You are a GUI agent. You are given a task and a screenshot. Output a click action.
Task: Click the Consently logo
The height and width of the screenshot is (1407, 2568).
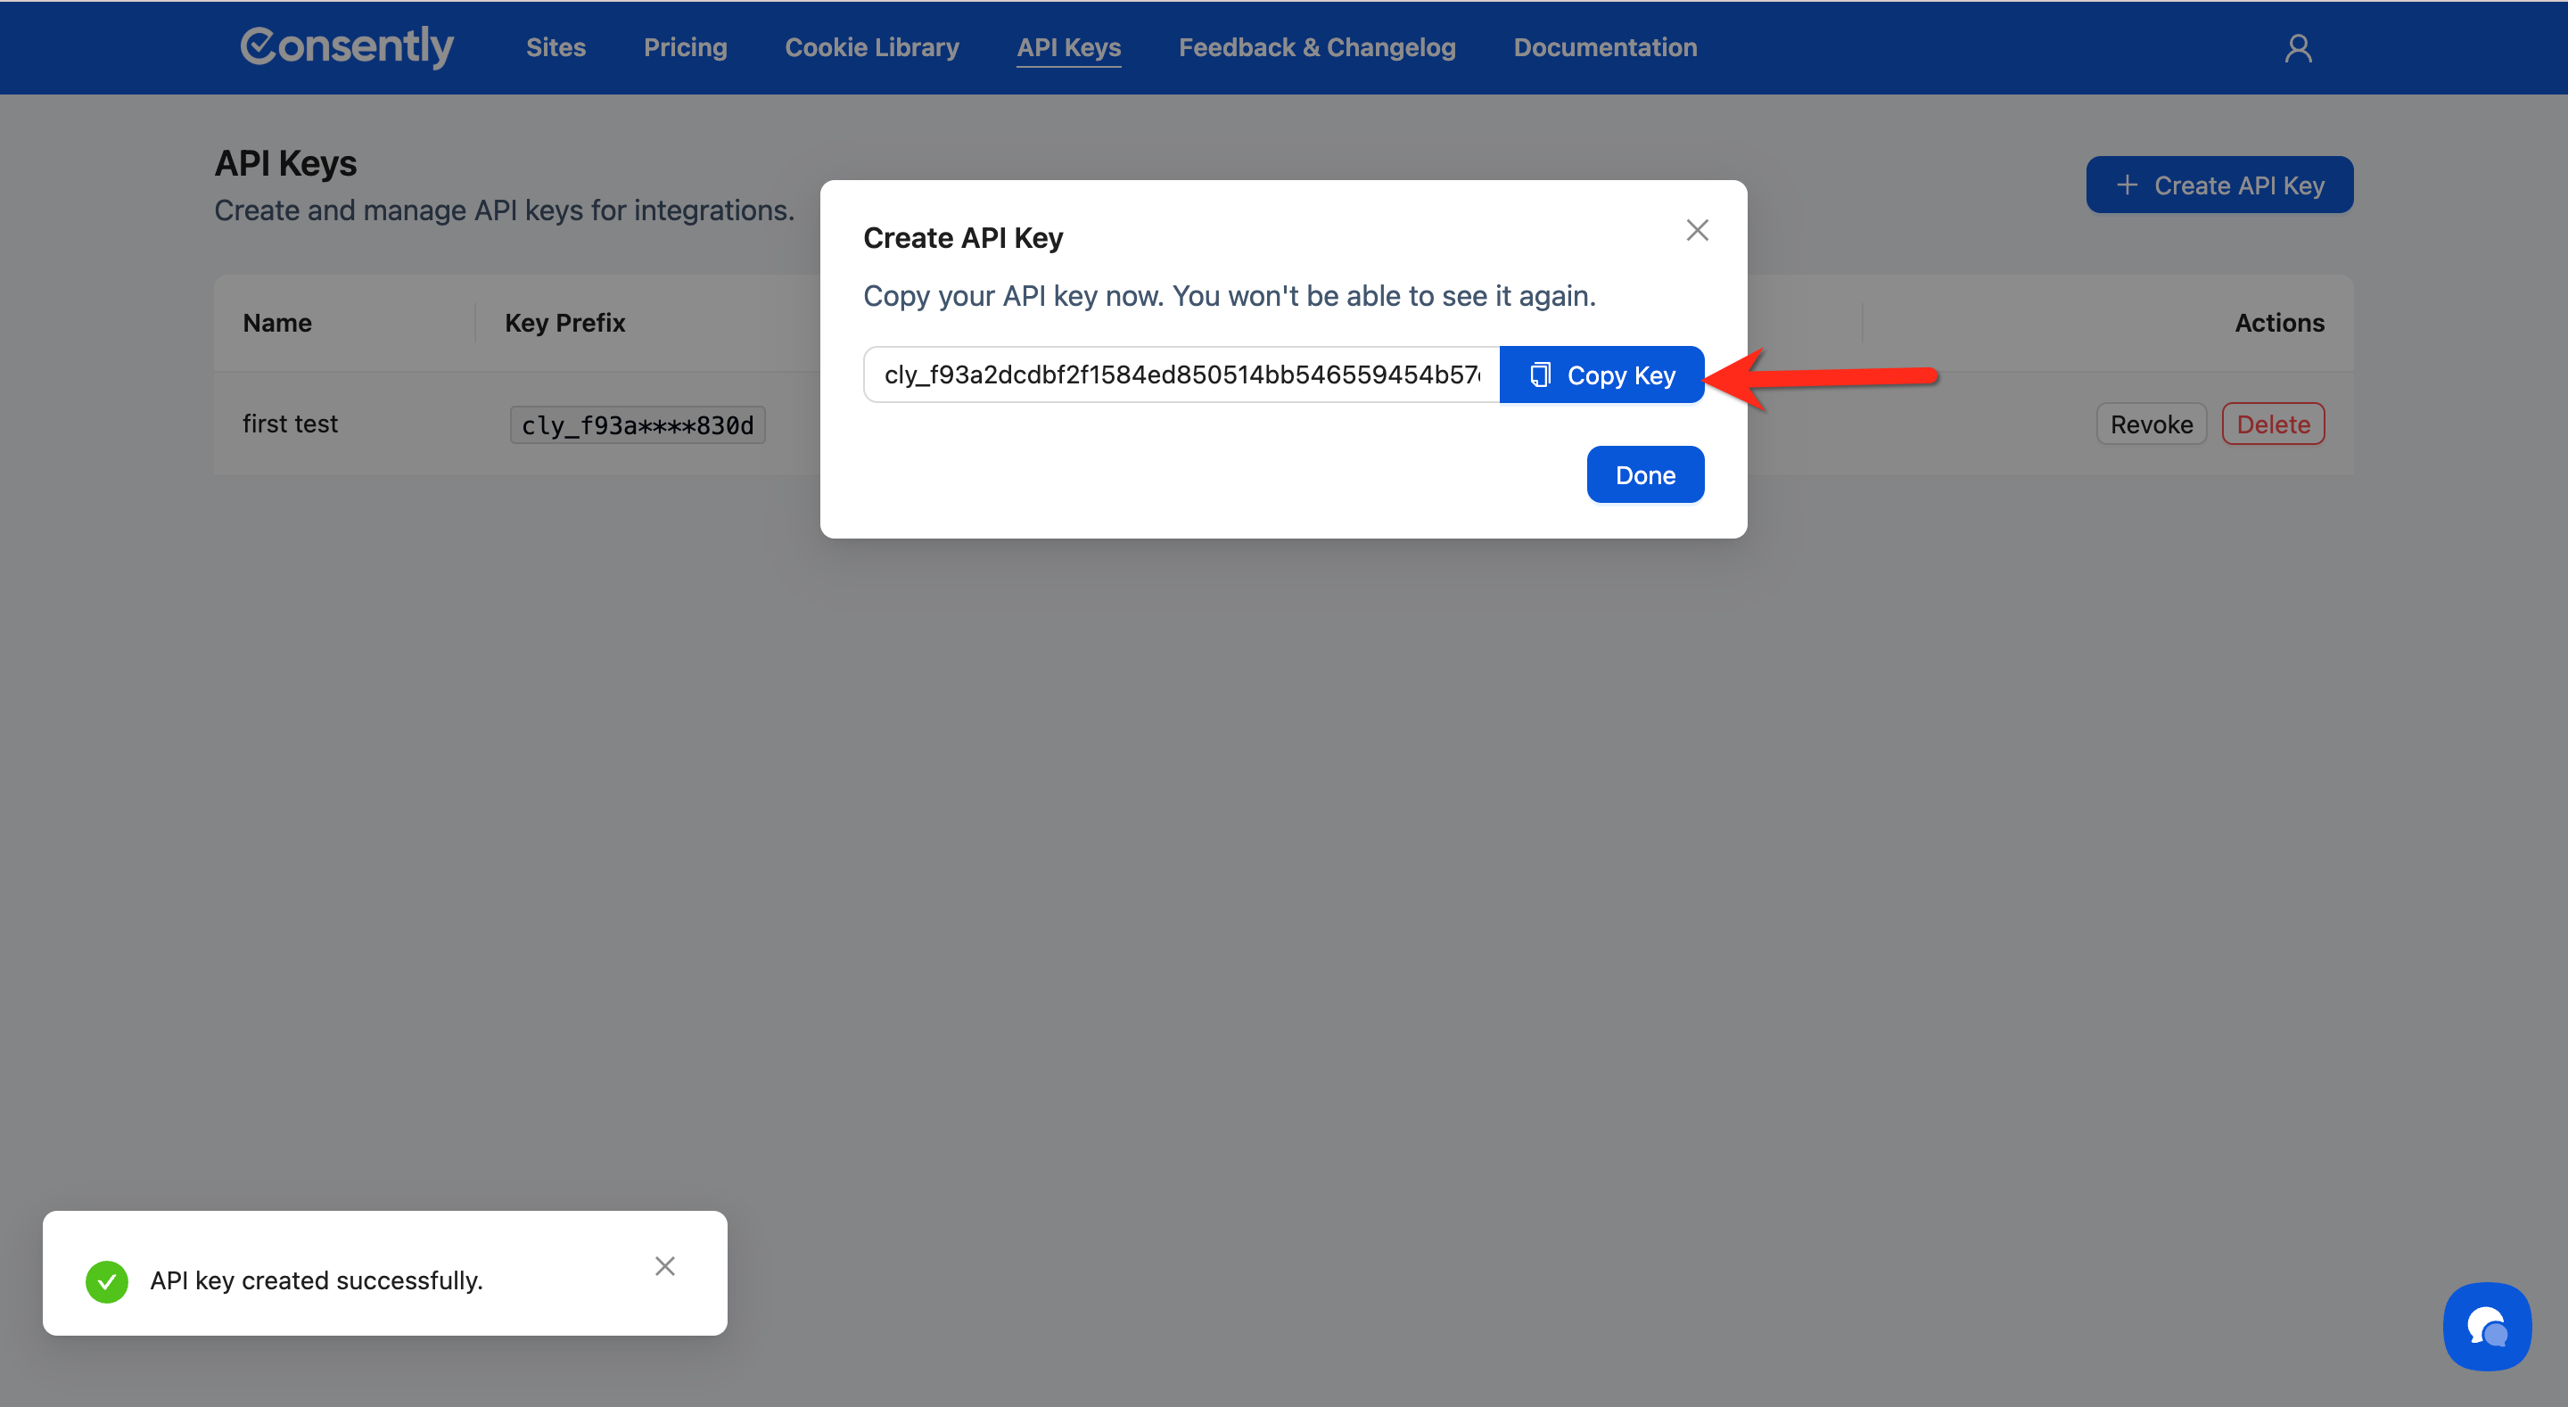pos(346,47)
